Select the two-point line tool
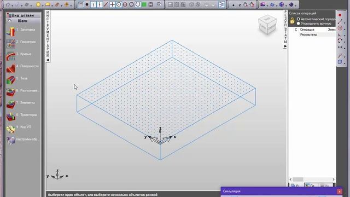Image resolution: width=350 pixels, height=197 pixels. click(340, 22)
